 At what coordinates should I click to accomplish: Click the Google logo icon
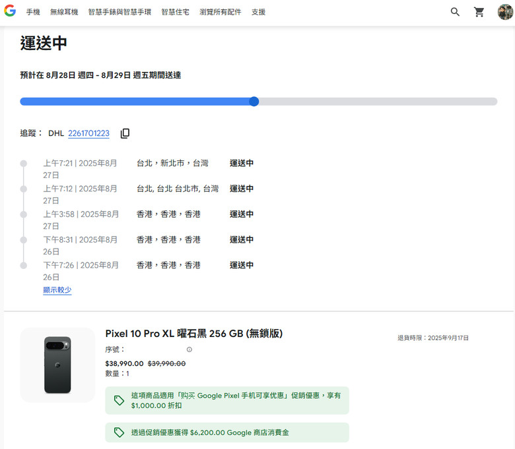click(10, 11)
